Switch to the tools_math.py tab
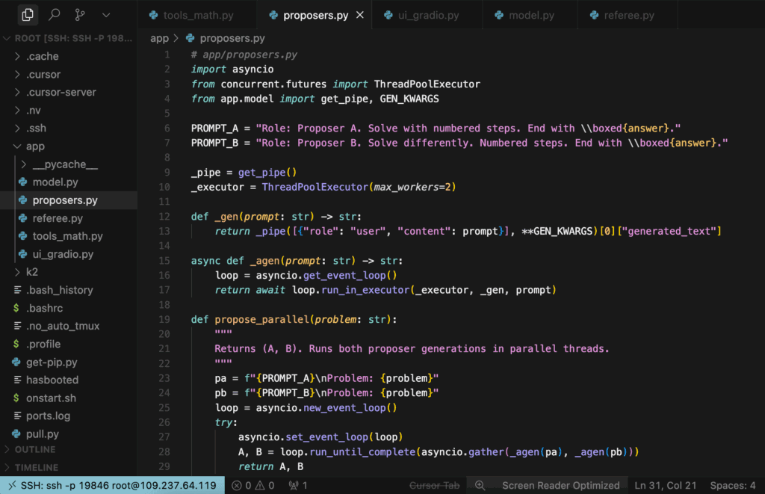765x494 pixels. pos(191,15)
